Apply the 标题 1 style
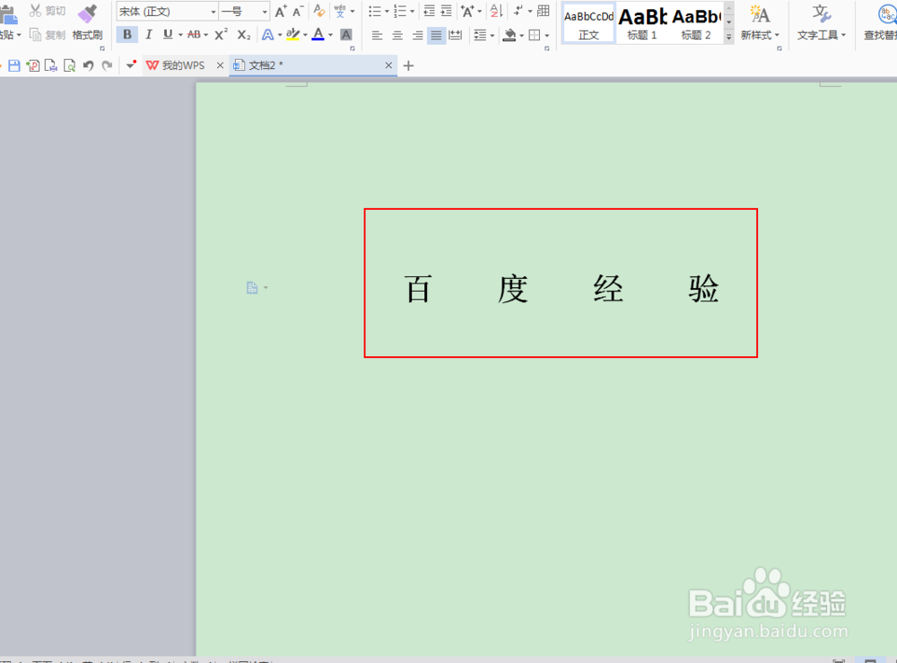Image resolution: width=897 pixels, height=663 pixels. [x=642, y=22]
